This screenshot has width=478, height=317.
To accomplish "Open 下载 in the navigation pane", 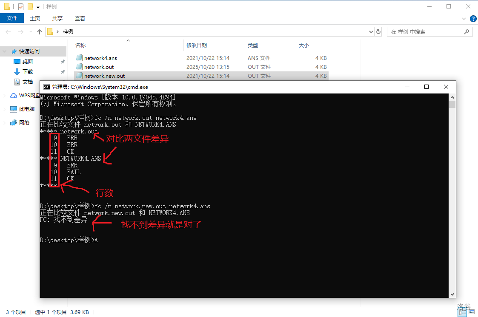I will [28, 71].
